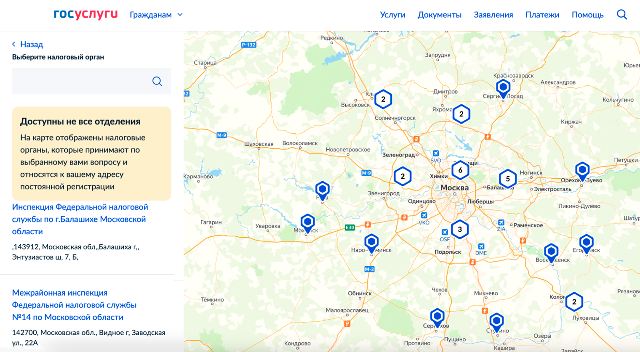Click the map pin at Серпухов
Viewport: 640px width, 352px height.
point(437,316)
